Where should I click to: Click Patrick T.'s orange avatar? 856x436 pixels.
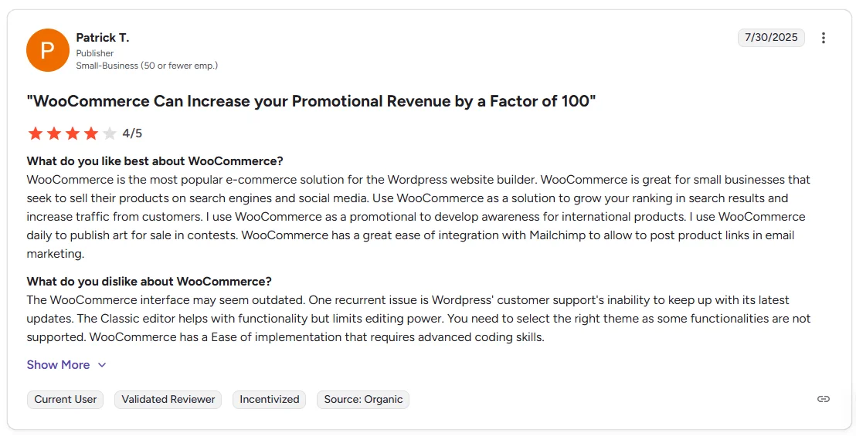pos(48,50)
